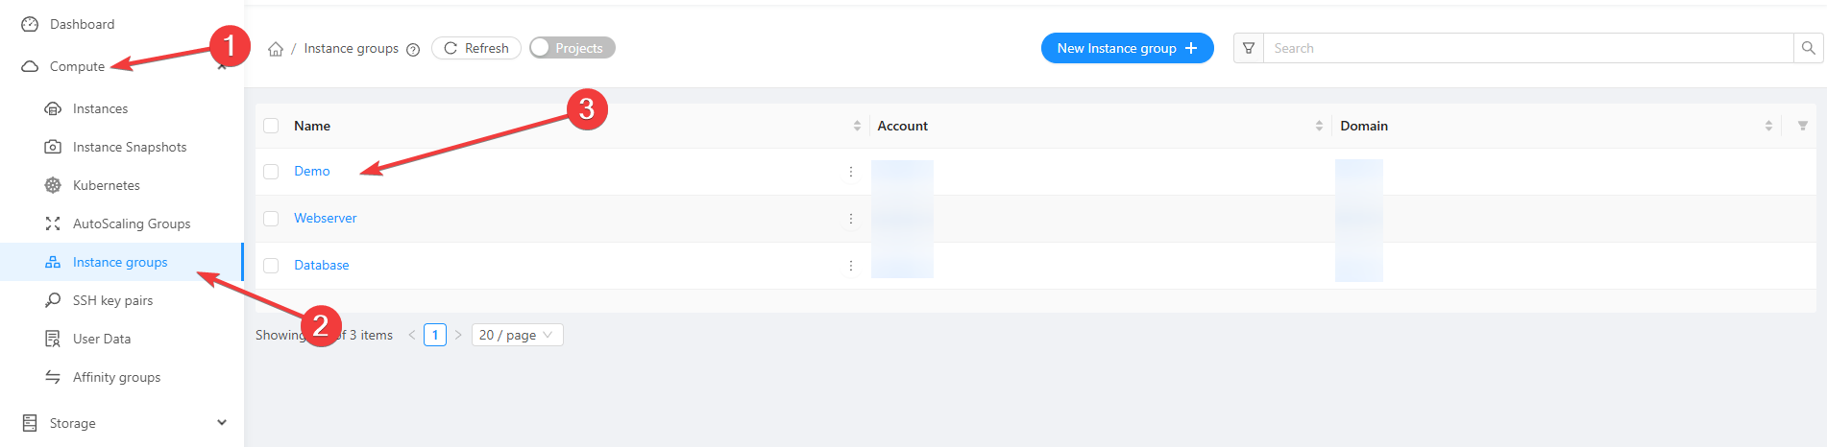Image resolution: width=1827 pixels, height=447 pixels.
Task: Open the 20 / page dropdown
Action: [x=517, y=335]
